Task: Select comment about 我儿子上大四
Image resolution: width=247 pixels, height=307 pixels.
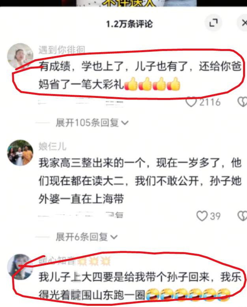Action: pyautogui.click(x=140, y=286)
